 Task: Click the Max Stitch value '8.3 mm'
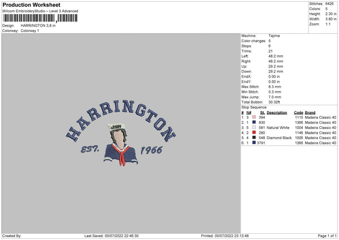tap(275, 87)
